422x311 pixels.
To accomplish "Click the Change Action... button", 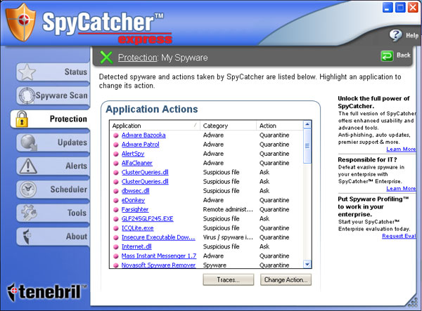I will pyautogui.click(x=286, y=279).
